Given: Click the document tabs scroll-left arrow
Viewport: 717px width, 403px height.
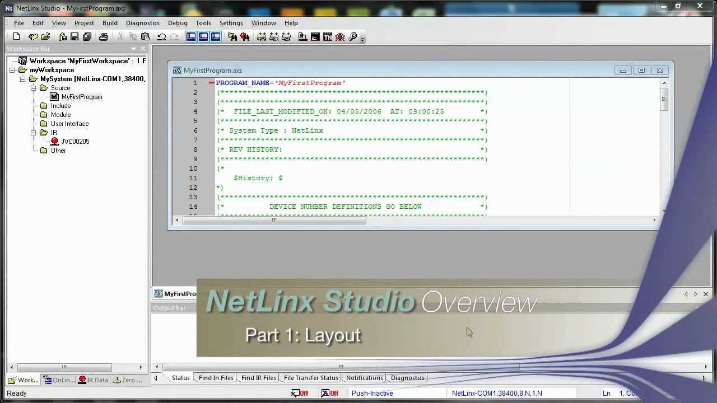Looking at the screenshot, I should click(x=686, y=294).
